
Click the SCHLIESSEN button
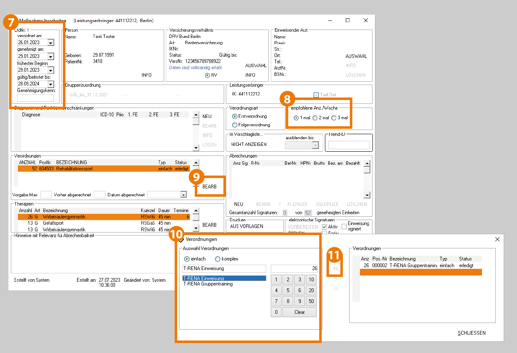pos(472,333)
